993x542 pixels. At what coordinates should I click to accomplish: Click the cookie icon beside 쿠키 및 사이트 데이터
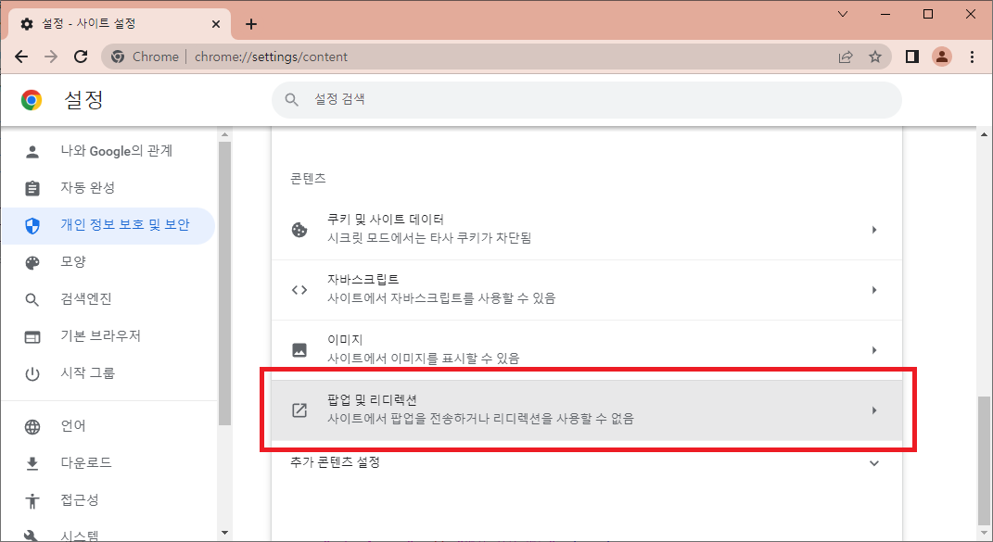pos(299,229)
